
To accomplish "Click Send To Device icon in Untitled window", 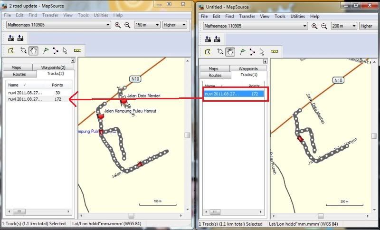I will point(208,39).
